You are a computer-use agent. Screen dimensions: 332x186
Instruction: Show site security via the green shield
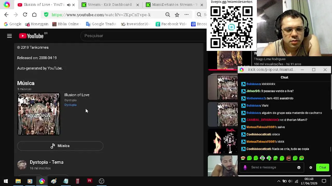(46, 15)
